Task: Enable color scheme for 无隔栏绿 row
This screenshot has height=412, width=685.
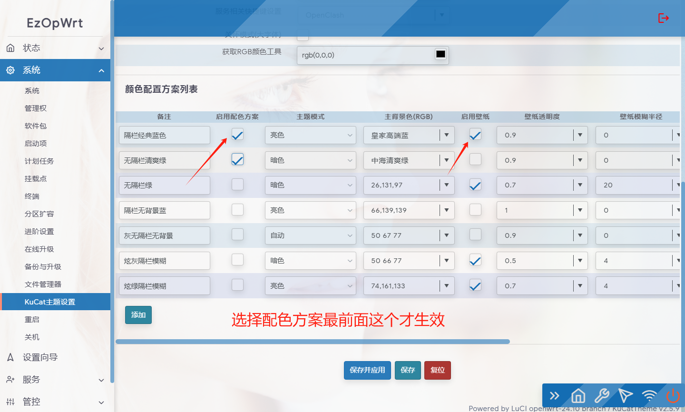Action: pos(237,185)
